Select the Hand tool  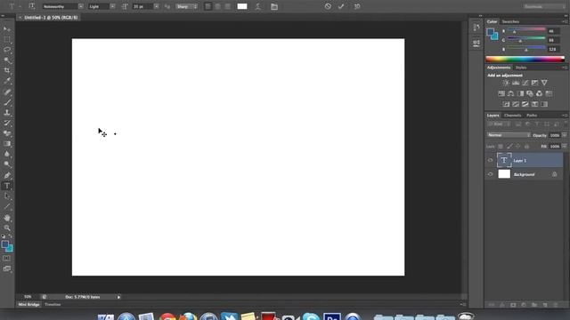(7, 218)
